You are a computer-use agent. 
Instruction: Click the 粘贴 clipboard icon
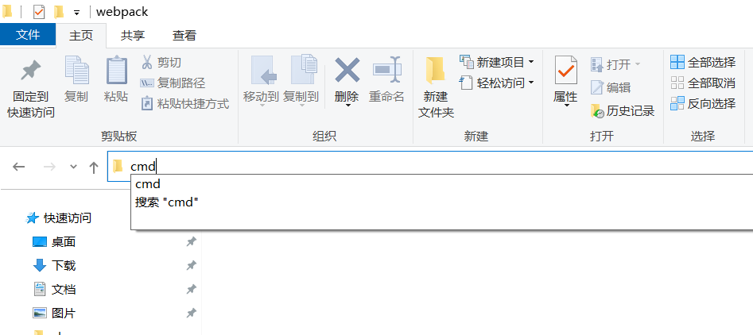116,71
